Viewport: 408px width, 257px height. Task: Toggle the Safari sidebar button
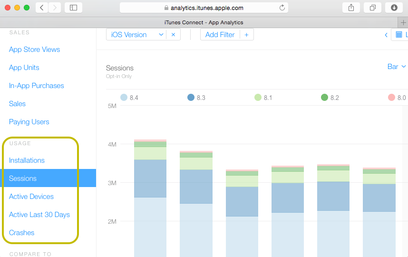[73, 8]
